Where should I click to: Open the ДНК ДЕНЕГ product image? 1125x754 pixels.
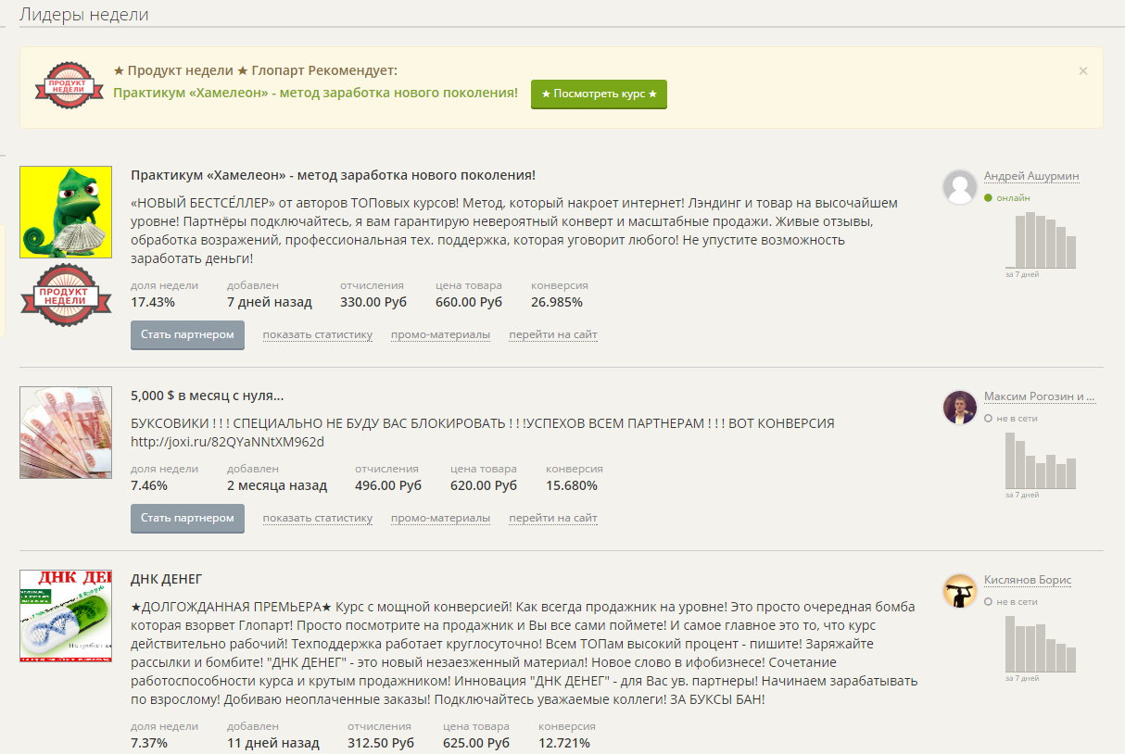pyautogui.click(x=66, y=616)
